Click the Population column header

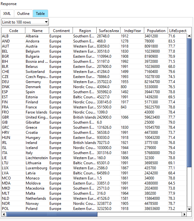coord(156,30)
